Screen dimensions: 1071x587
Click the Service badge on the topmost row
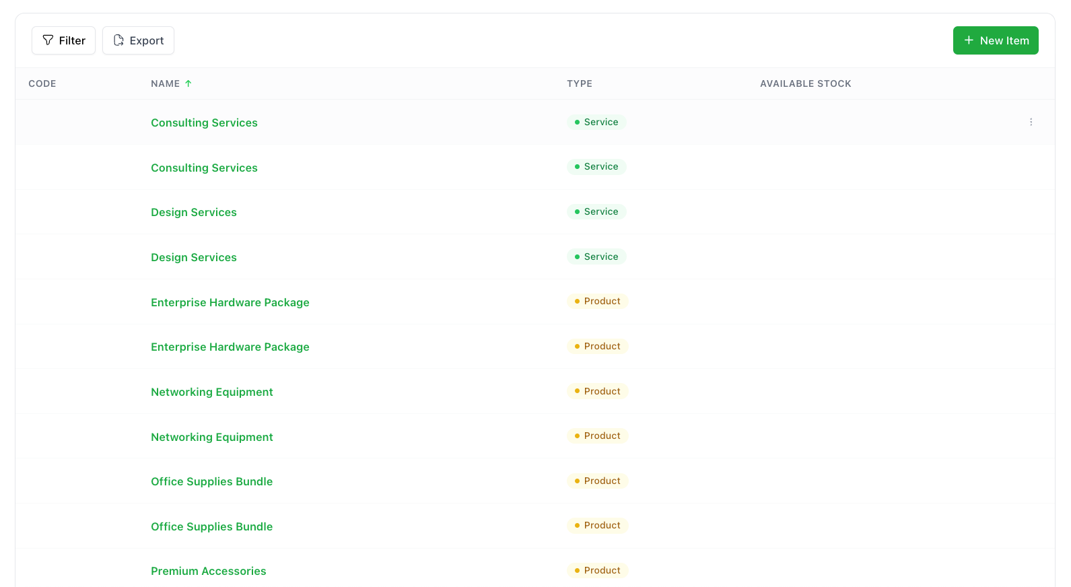(596, 122)
